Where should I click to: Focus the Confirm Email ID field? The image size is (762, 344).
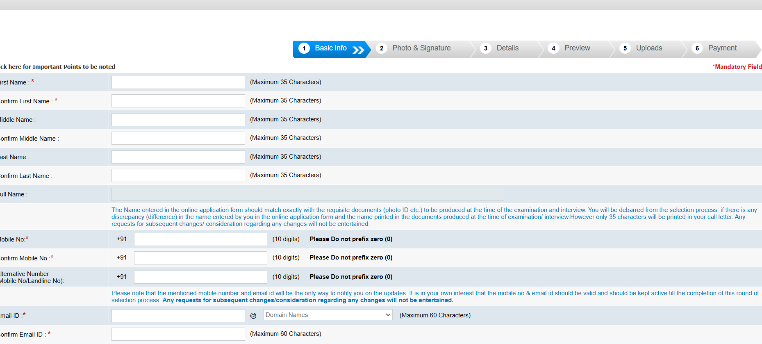[178, 334]
